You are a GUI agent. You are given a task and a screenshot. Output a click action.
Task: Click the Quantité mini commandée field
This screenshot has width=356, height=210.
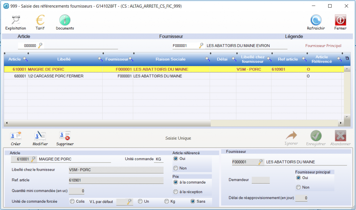pyautogui.click(x=76, y=191)
